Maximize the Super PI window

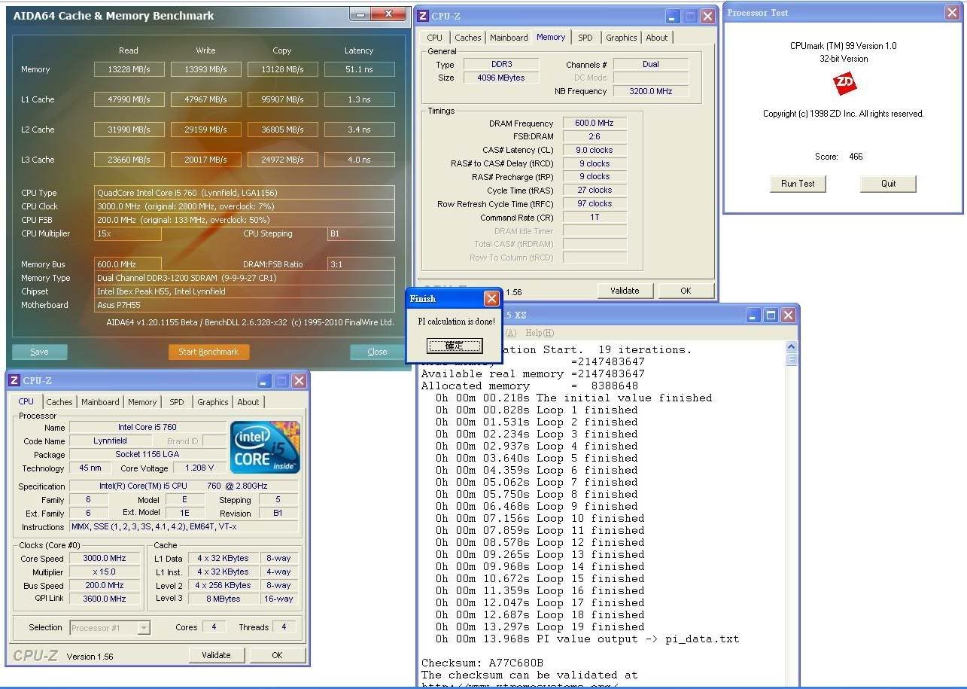pos(771,316)
